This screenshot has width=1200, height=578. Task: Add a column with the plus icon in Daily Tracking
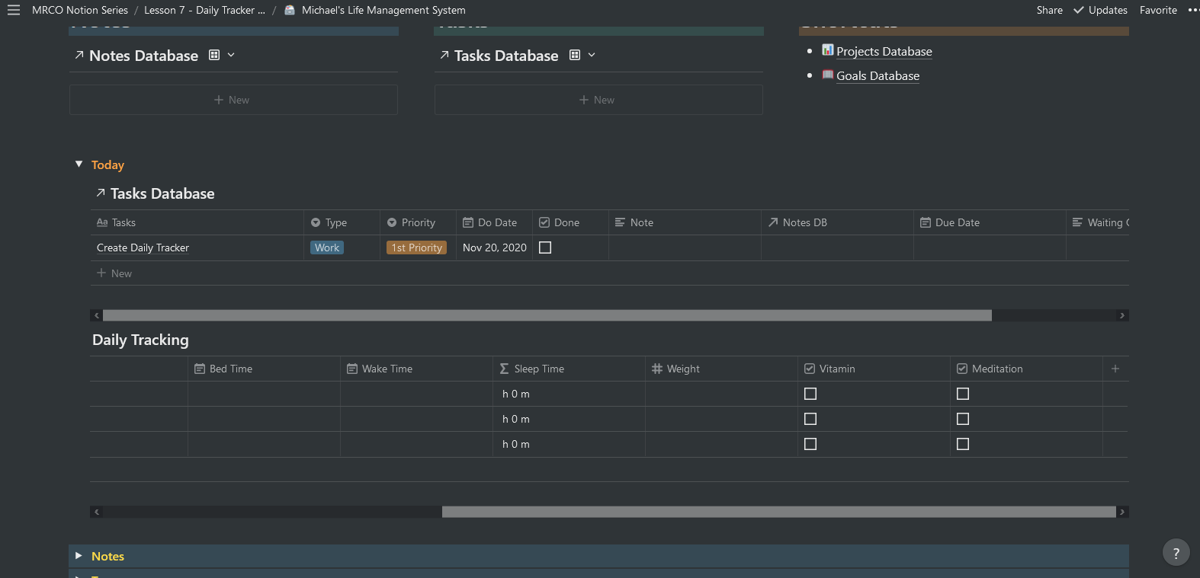coord(1115,369)
